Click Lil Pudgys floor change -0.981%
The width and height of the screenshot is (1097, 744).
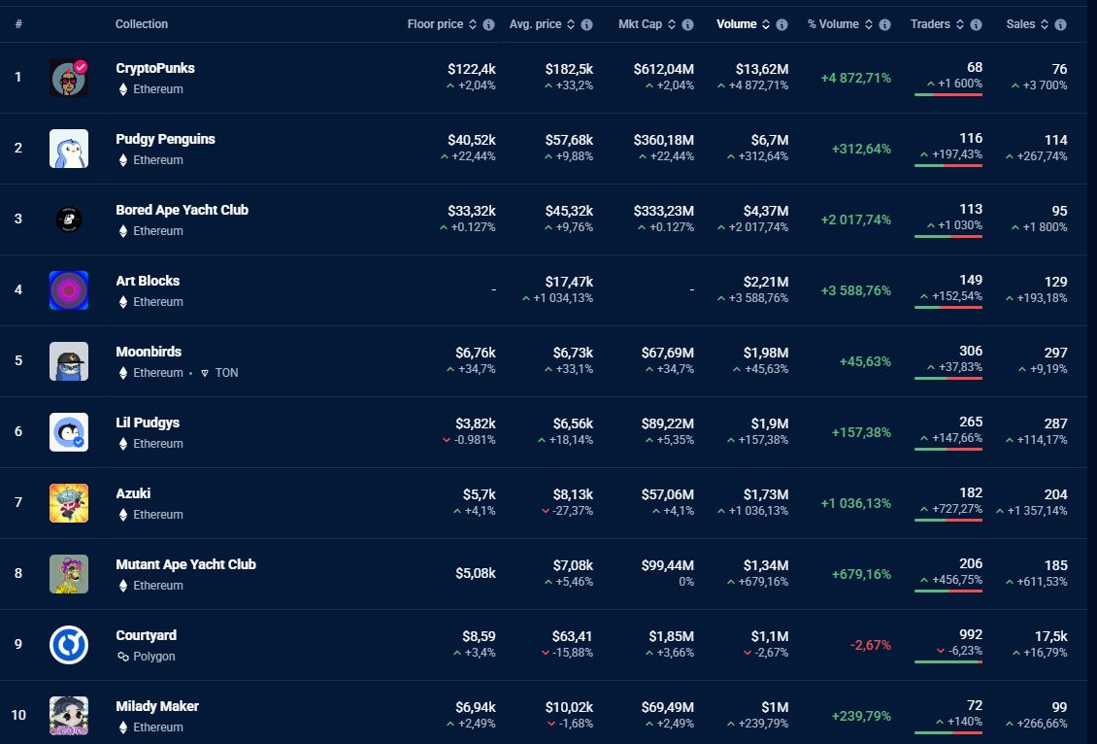tap(469, 440)
